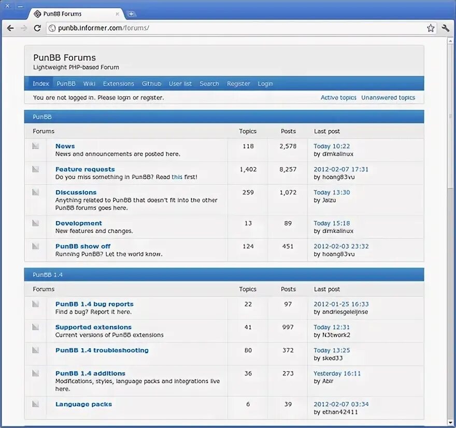Click the PunBB 1.4 additions status icon
Screen dimensions: 456x428
point(35,374)
